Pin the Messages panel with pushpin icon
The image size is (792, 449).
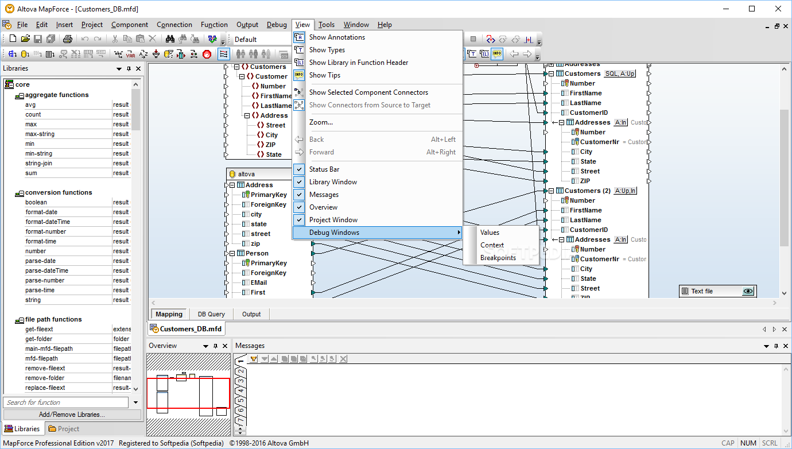click(775, 346)
